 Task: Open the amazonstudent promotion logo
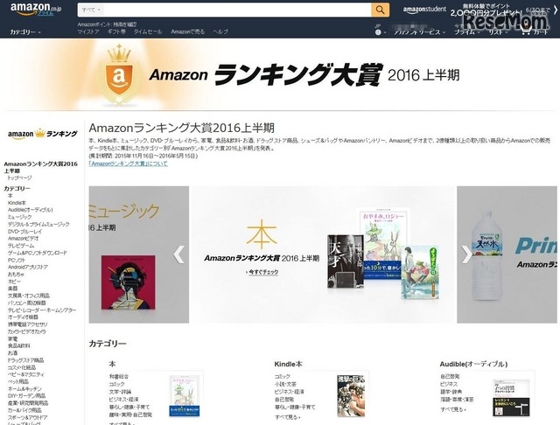pos(424,10)
